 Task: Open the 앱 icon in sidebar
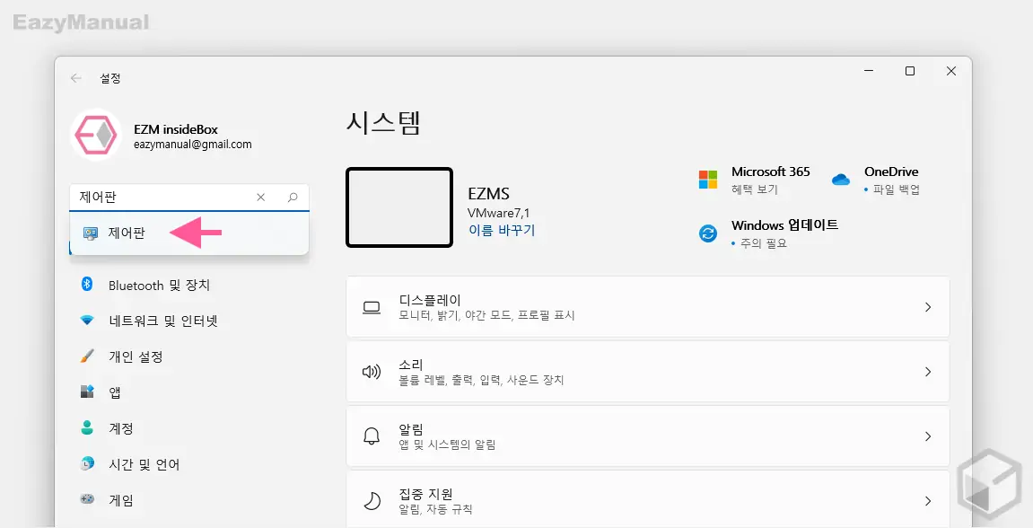click(x=87, y=392)
